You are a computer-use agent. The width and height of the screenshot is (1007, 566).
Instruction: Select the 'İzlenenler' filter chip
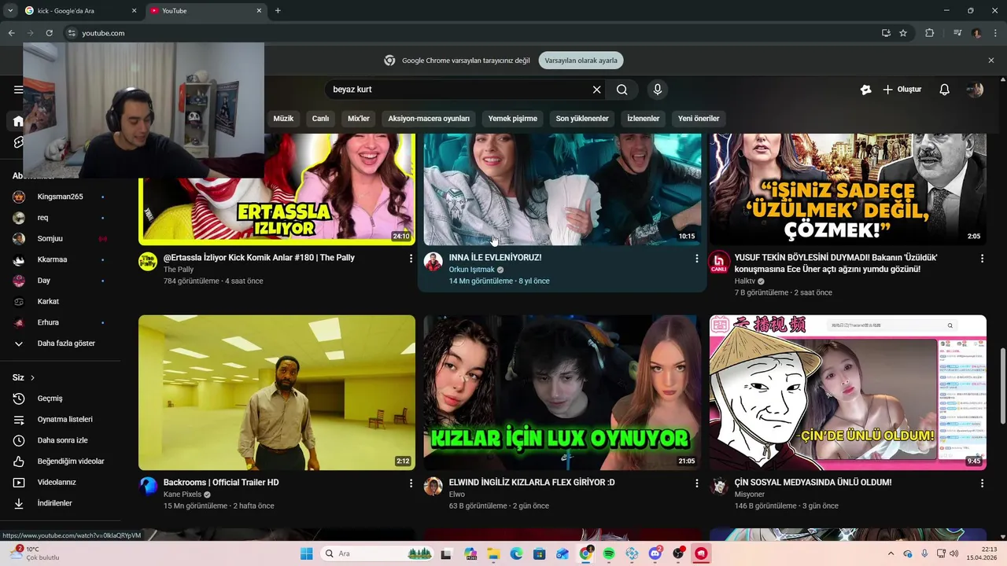coord(644,119)
